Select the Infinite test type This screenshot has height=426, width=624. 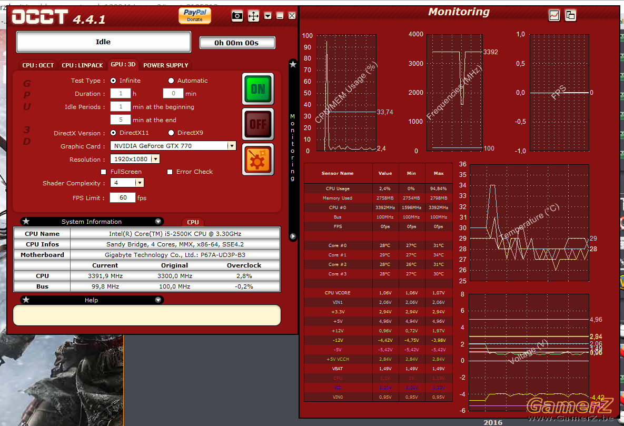pyautogui.click(x=113, y=81)
